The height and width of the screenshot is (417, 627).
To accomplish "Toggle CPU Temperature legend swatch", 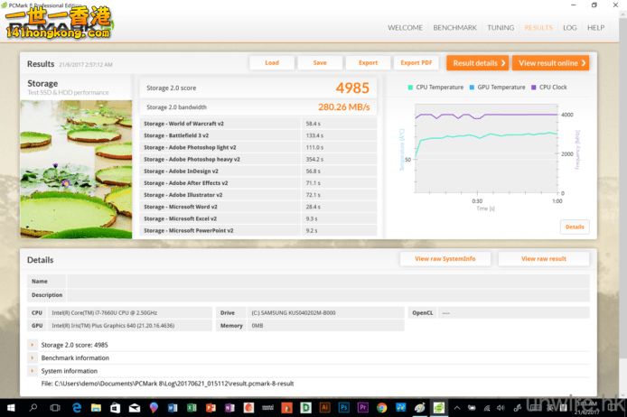I will [410, 87].
